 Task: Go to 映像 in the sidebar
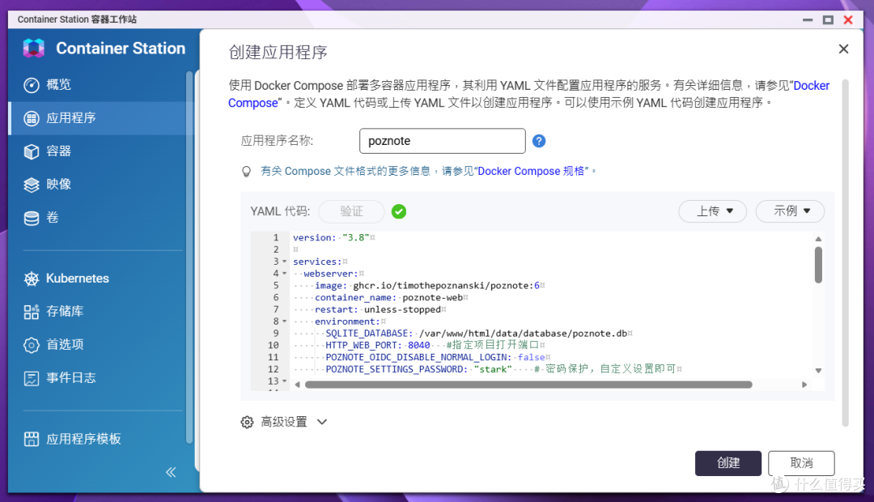click(x=58, y=185)
